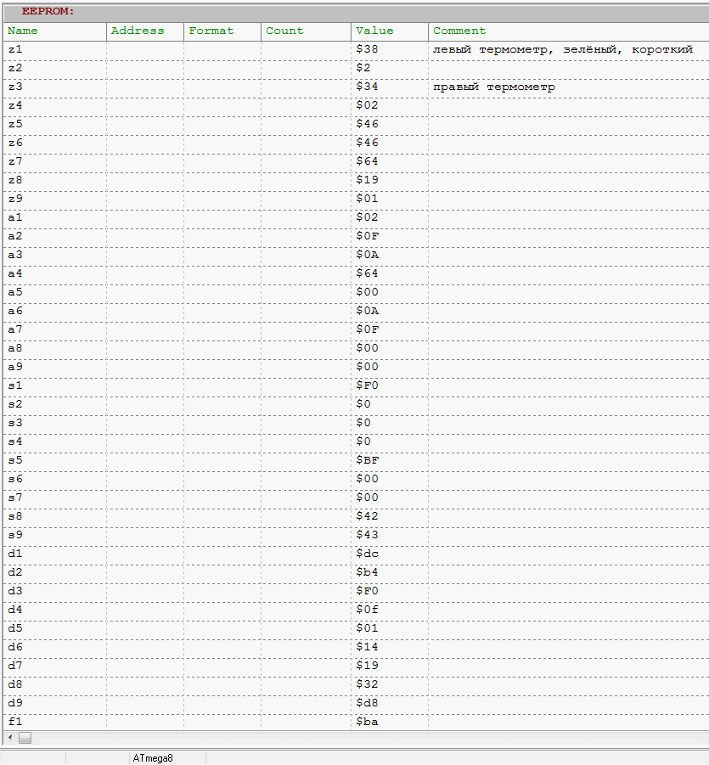The height and width of the screenshot is (765, 709).
Task: Click the value $38 in row z1
Action: click(x=367, y=49)
